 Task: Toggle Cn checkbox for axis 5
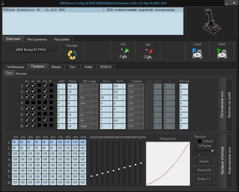tap(45, 108)
